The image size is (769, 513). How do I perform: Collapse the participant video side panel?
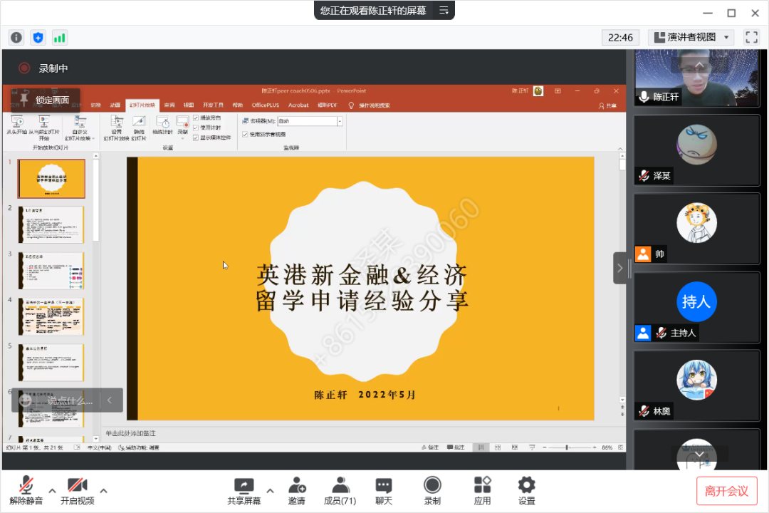coord(619,268)
